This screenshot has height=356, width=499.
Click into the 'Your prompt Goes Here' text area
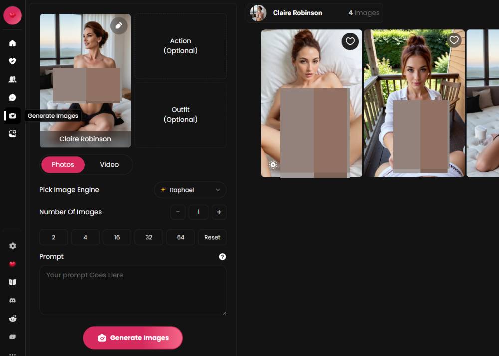tap(133, 290)
